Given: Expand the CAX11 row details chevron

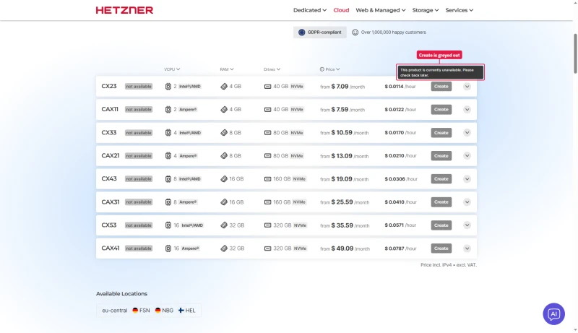Looking at the screenshot, I should tap(467, 109).
